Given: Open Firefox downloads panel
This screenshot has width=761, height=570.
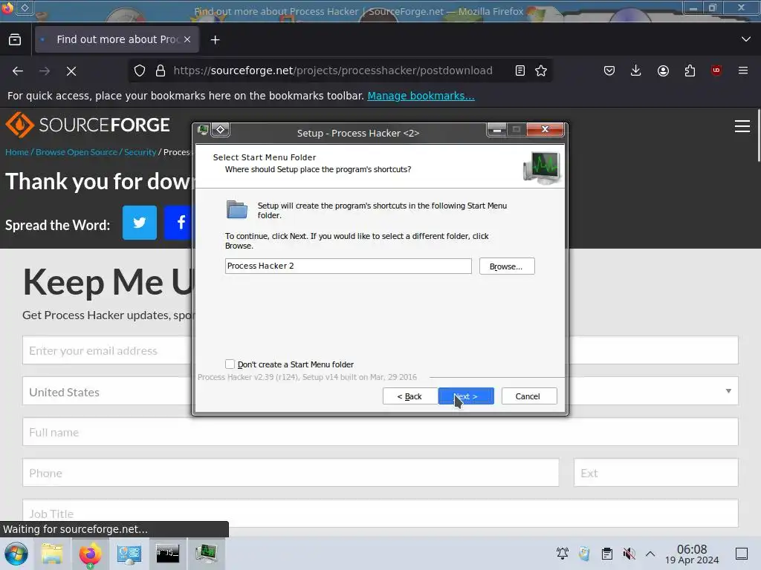Looking at the screenshot, I should pos(636,71).
